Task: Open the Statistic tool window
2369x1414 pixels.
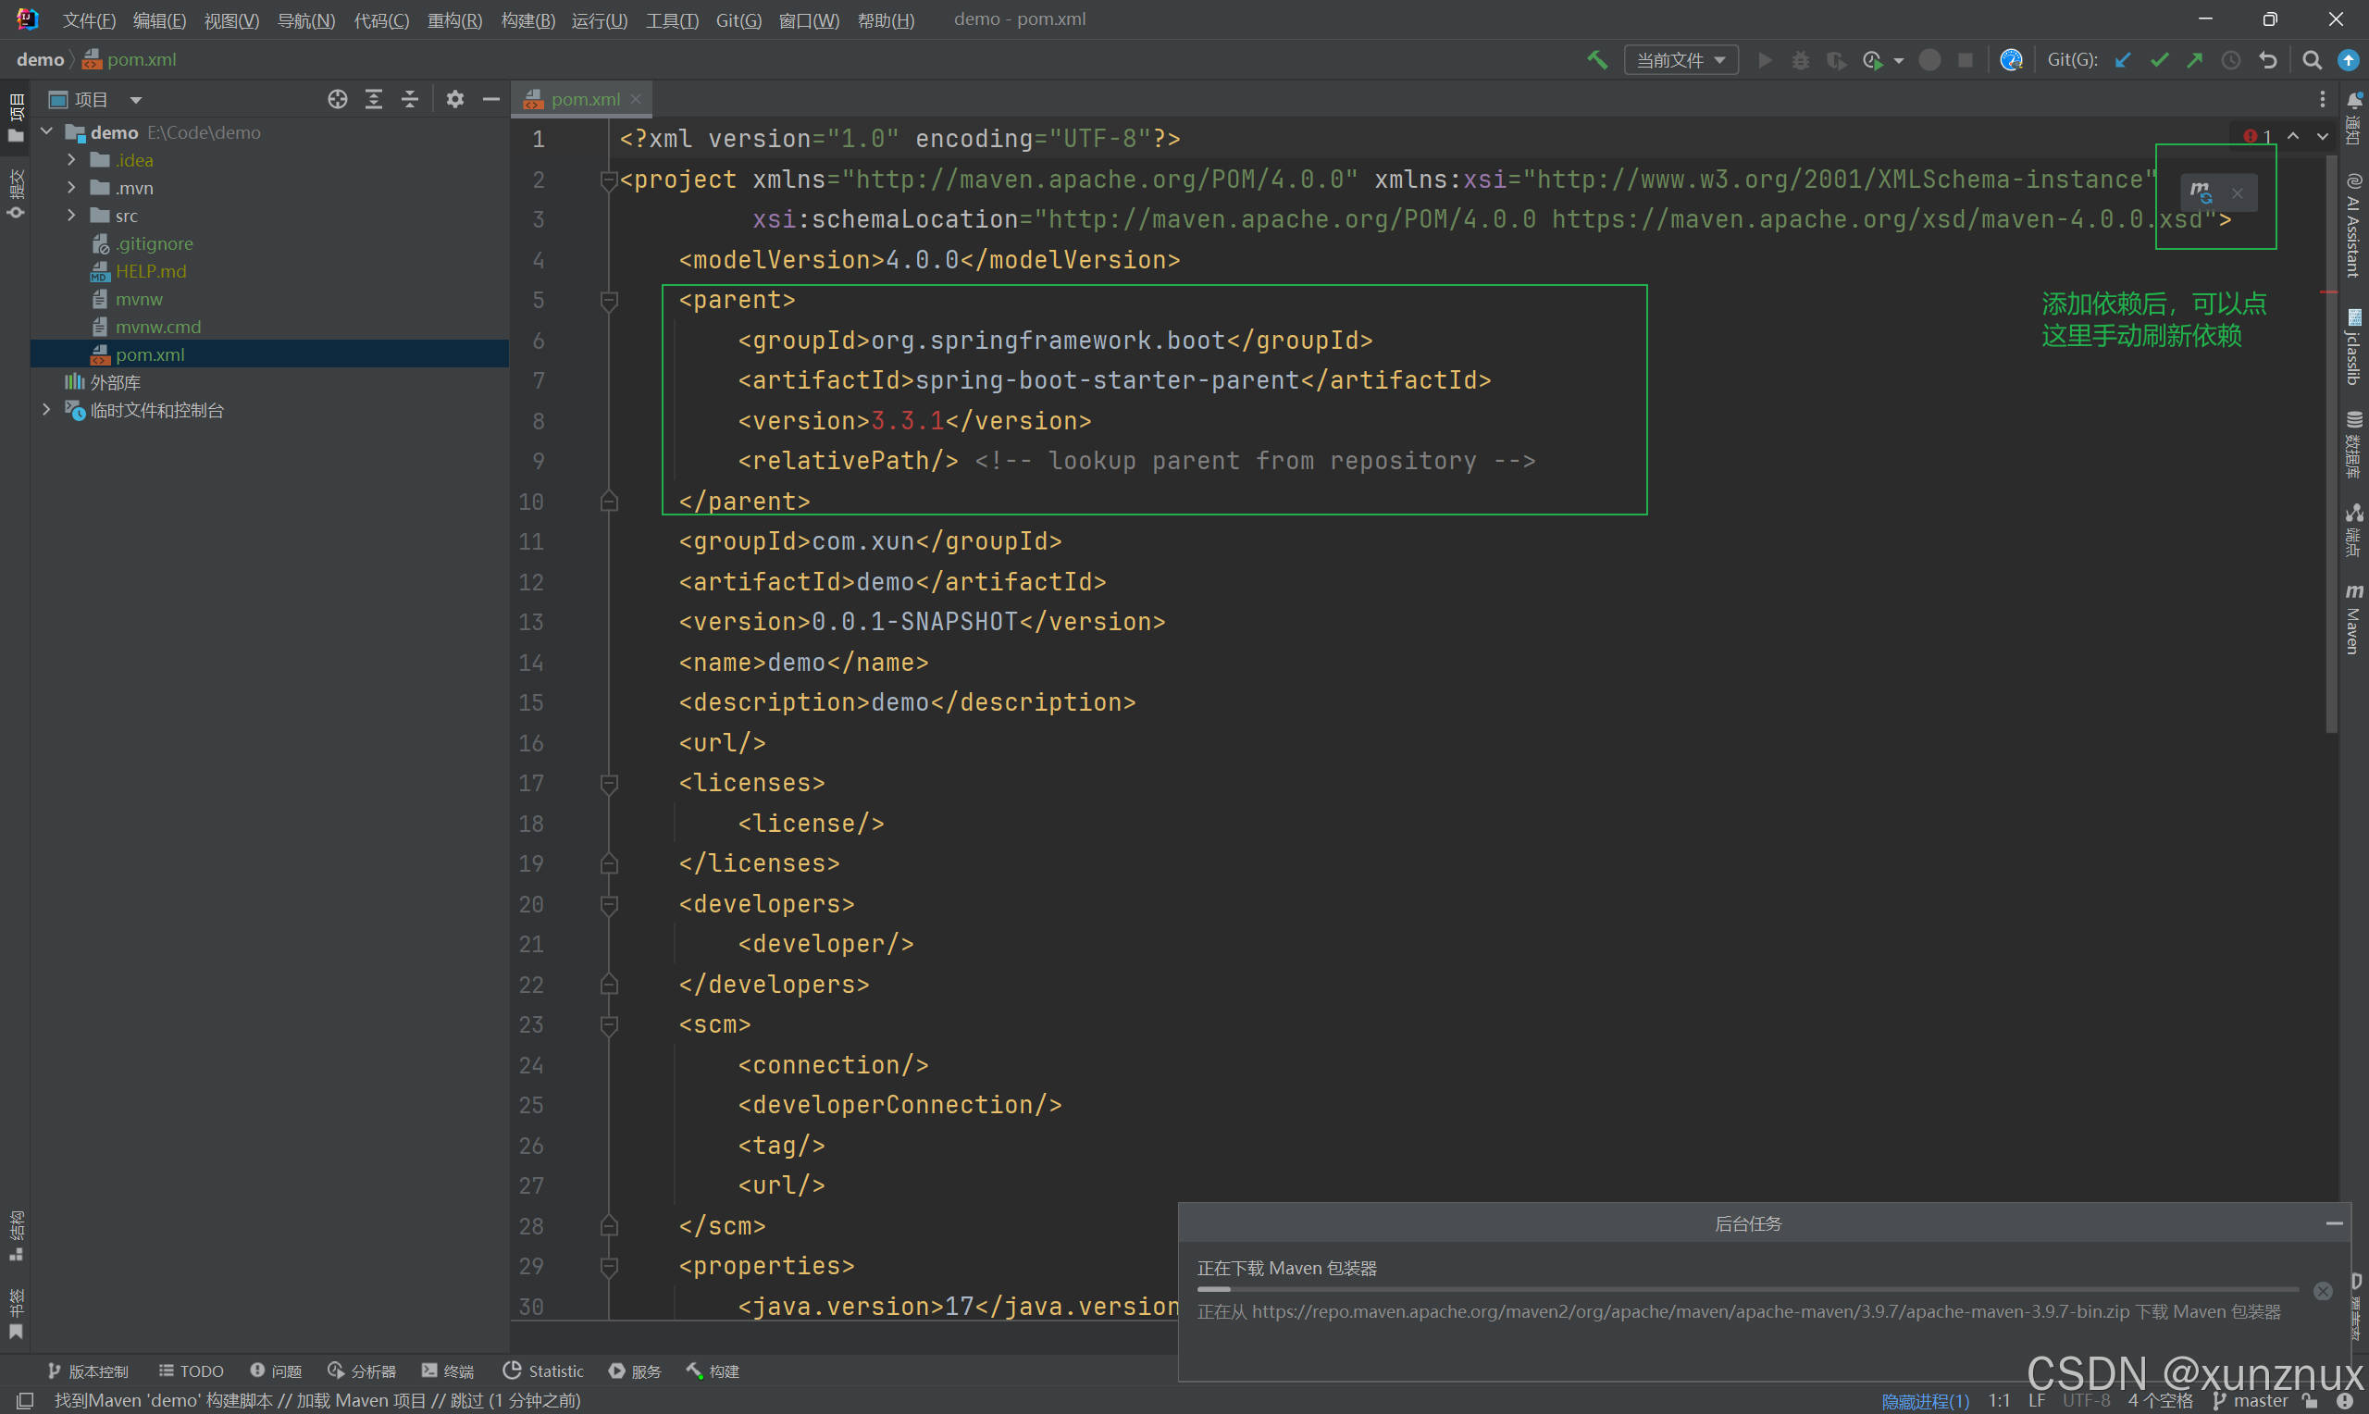Action: pos(544,1371)
